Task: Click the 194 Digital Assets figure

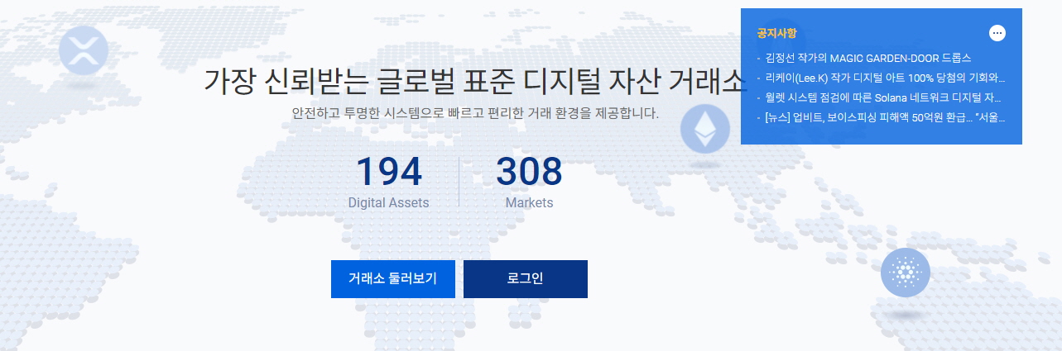Action: 389,172
